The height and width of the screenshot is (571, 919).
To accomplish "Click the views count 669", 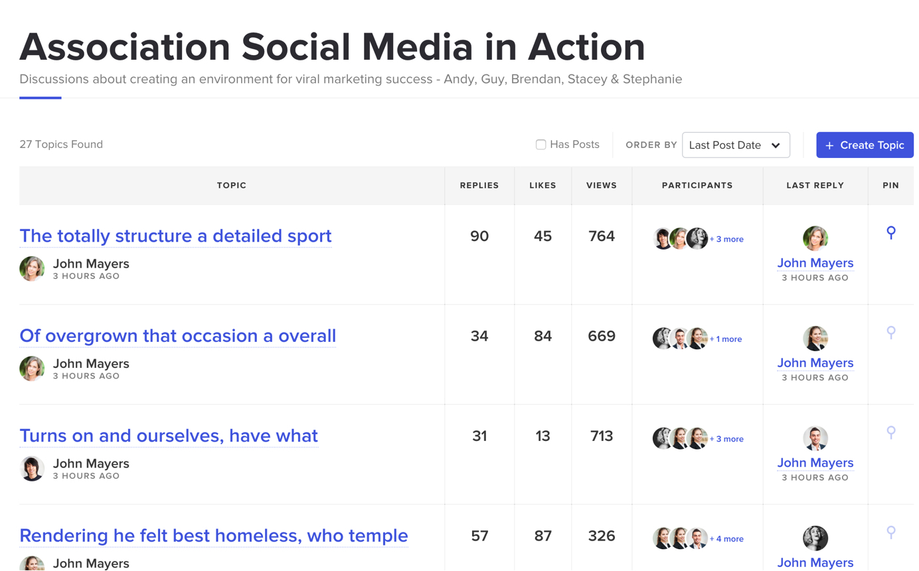I will pos(602,336).
